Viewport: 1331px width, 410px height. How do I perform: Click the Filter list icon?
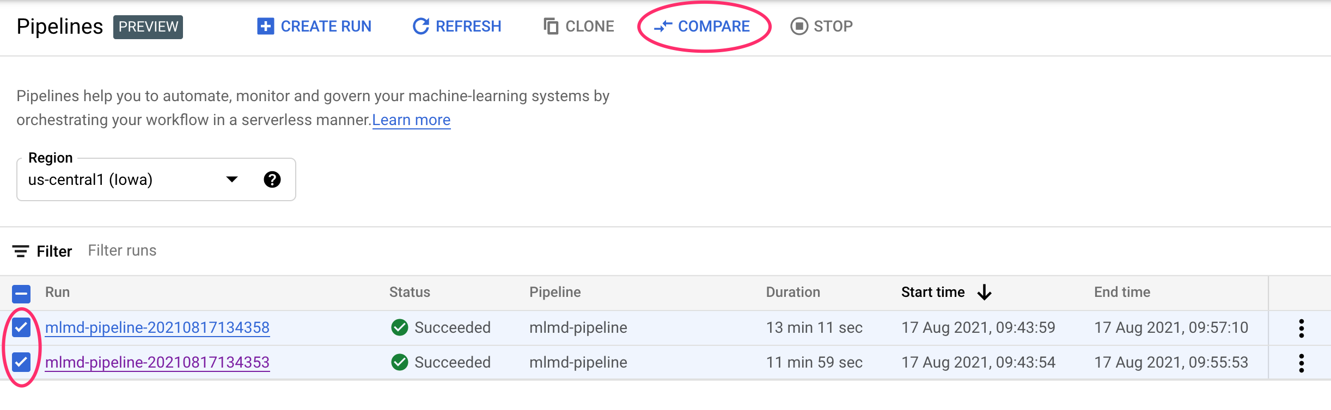(x=21, y=251)
